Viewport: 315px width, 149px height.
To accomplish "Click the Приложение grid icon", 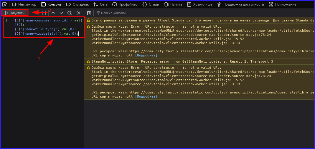I will pyautogui.click(x=271, y=4).
